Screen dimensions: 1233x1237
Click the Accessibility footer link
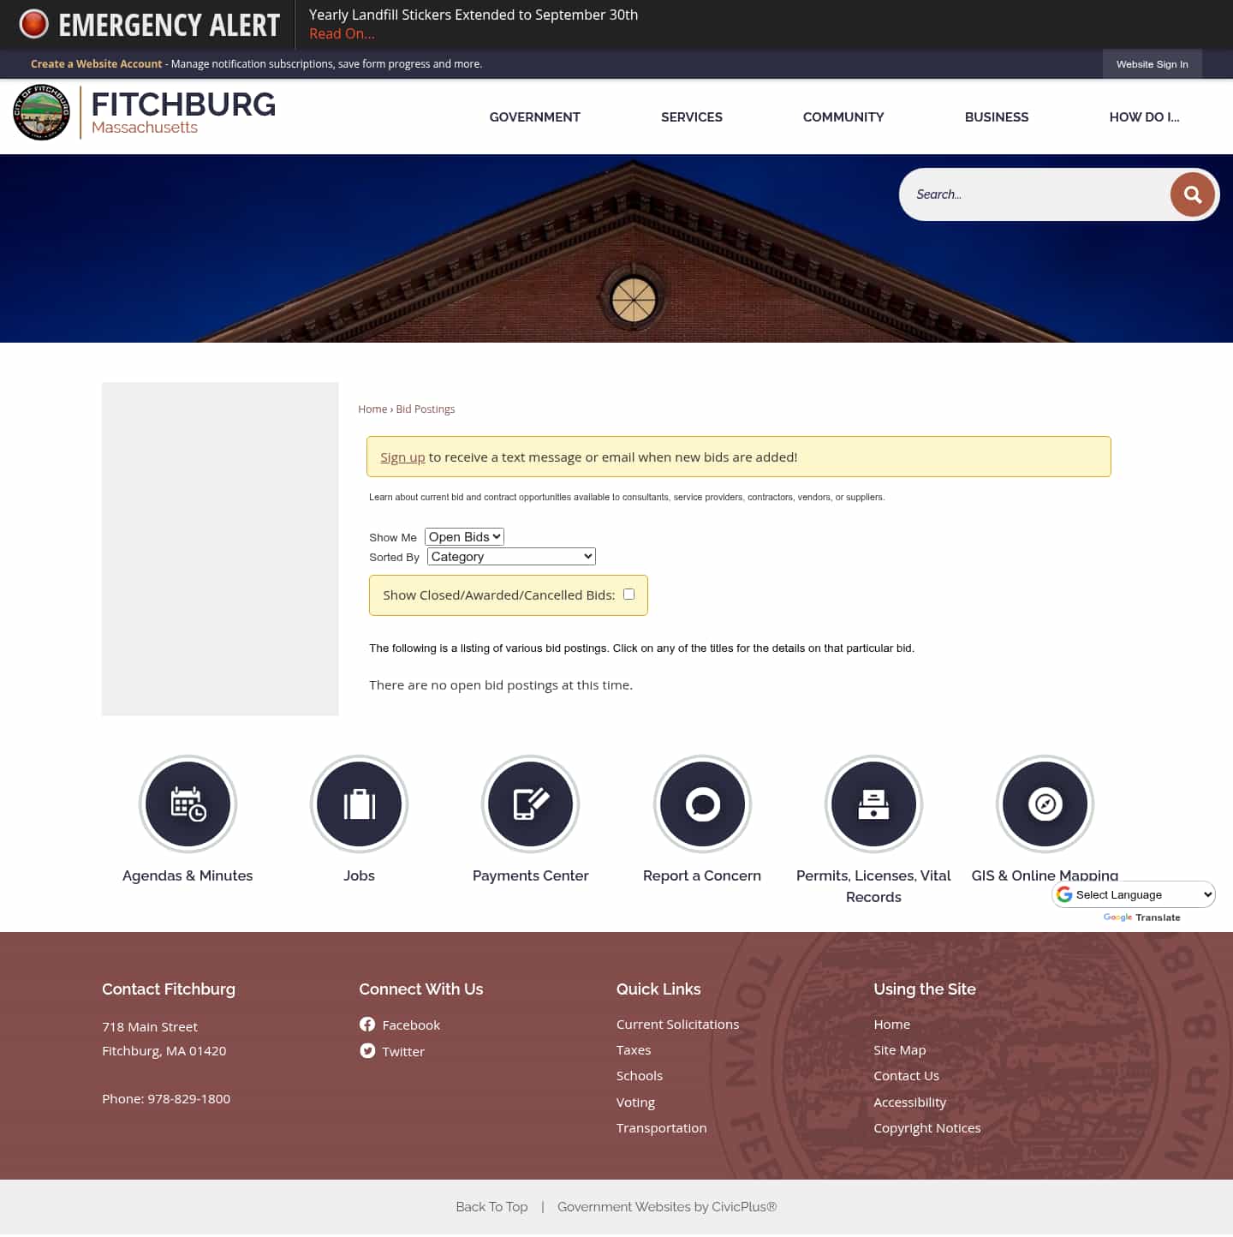click(909, 1103)
